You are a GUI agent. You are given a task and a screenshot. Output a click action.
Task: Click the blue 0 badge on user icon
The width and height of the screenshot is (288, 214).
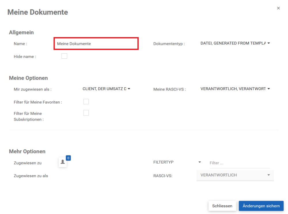(x=68, y=158)
